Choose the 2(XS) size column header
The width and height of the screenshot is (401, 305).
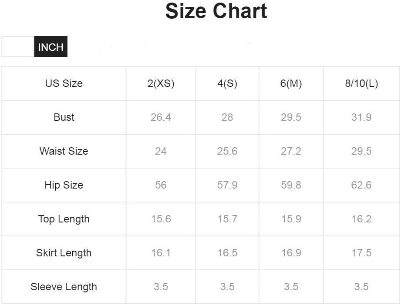pyautogui.click(x=161, y=83)
